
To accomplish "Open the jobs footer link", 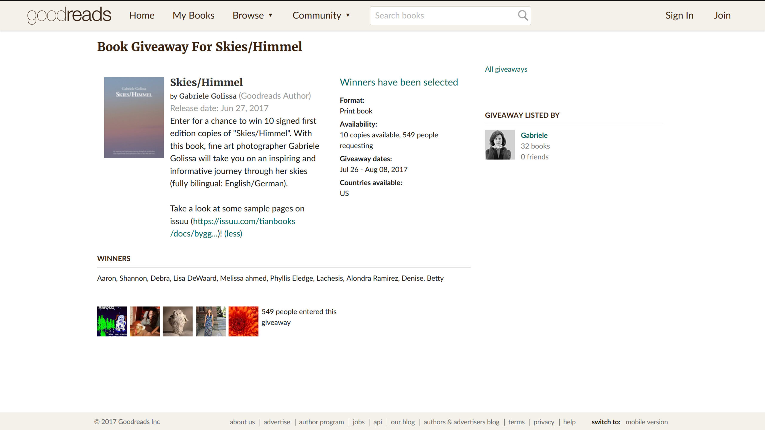I will pyautogui.click(x=358, y=422).
